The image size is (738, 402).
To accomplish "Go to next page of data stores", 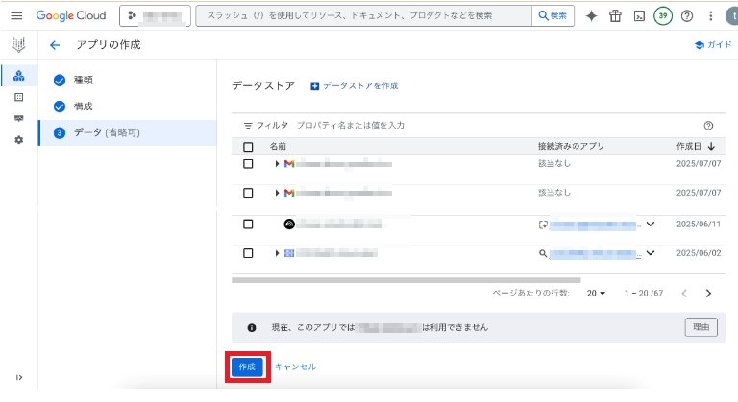I will (x=708, y=293).
